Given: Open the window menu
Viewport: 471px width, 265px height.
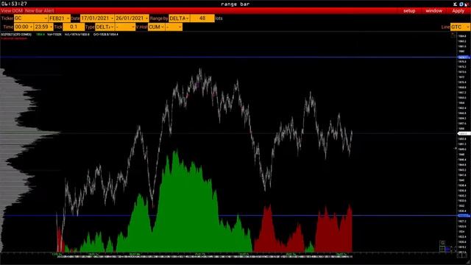Looking at the screenshot, I should [x=433, y=11].
